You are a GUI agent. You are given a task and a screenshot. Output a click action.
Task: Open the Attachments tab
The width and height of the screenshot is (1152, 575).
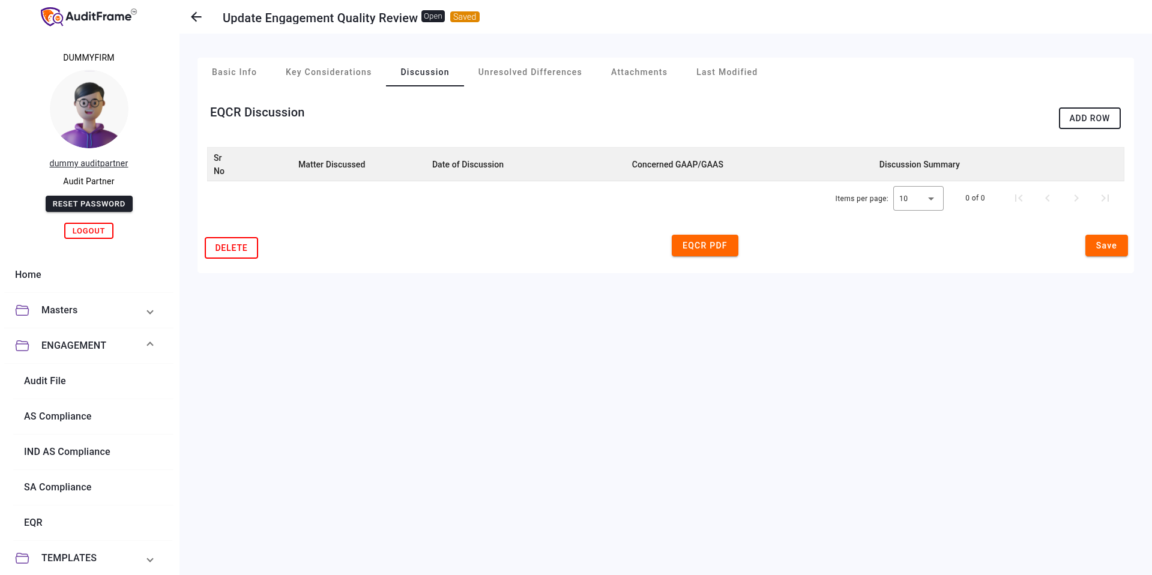coord(639,72)
